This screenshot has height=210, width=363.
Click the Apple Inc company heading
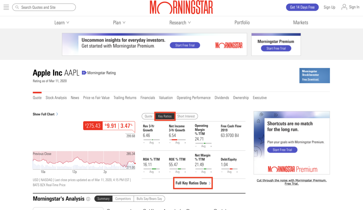(x=47, y=73)
